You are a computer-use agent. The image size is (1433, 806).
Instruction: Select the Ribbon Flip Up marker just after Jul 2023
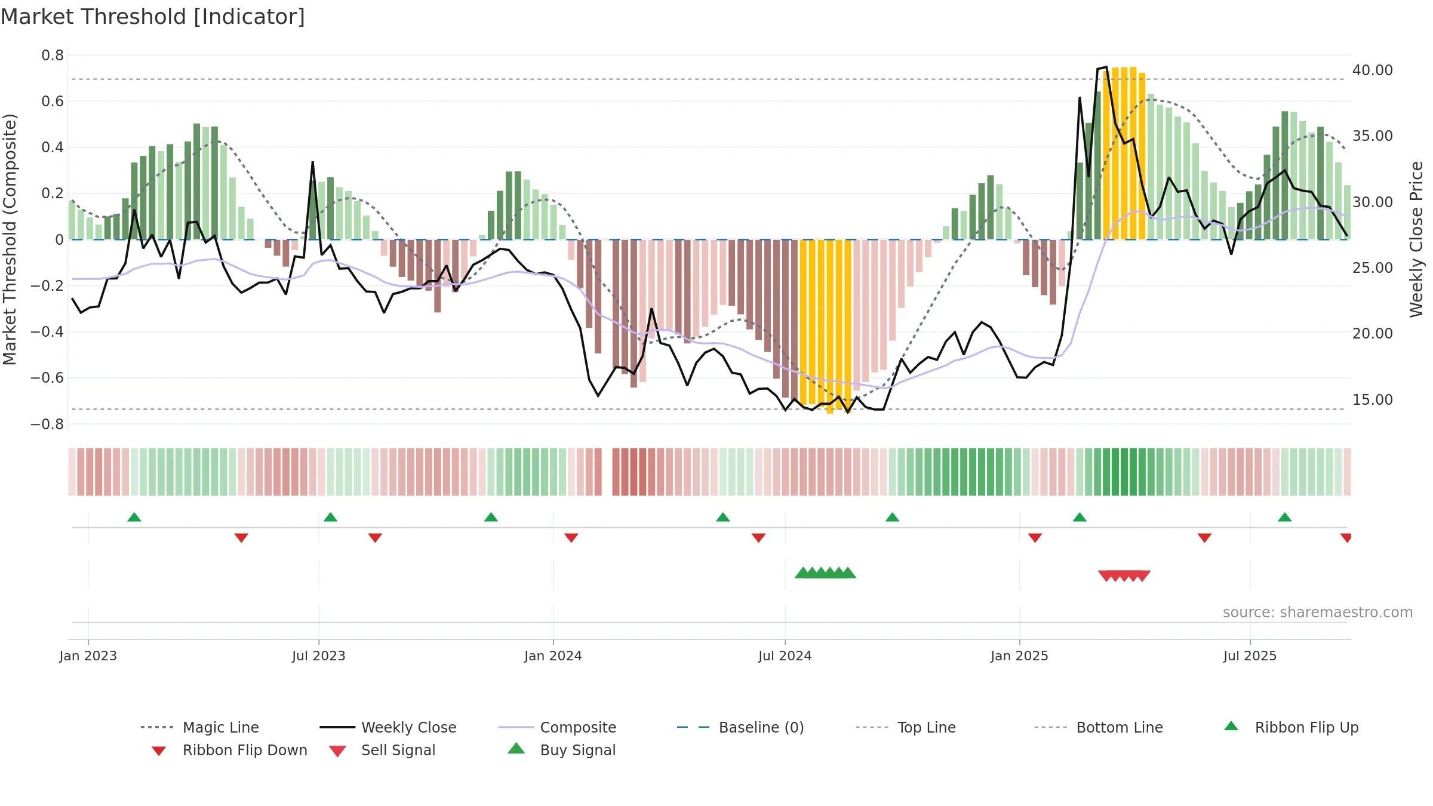click(x=330, y=517)
